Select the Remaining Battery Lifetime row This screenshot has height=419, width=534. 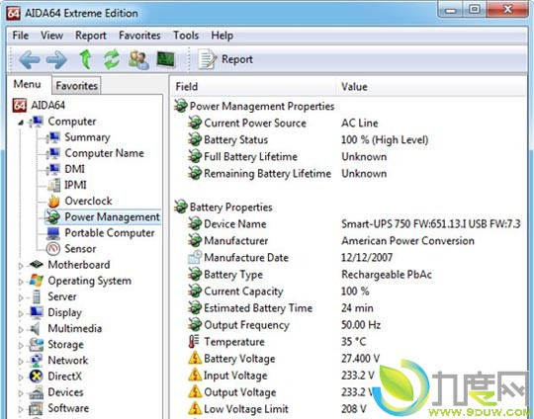tap(349, 174)
